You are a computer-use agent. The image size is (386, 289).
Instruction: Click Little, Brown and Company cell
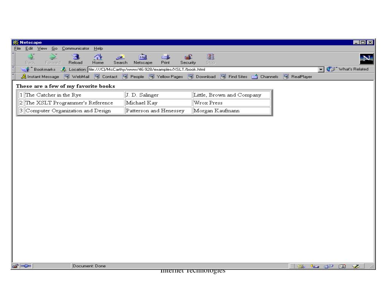[x=231, y=95]
